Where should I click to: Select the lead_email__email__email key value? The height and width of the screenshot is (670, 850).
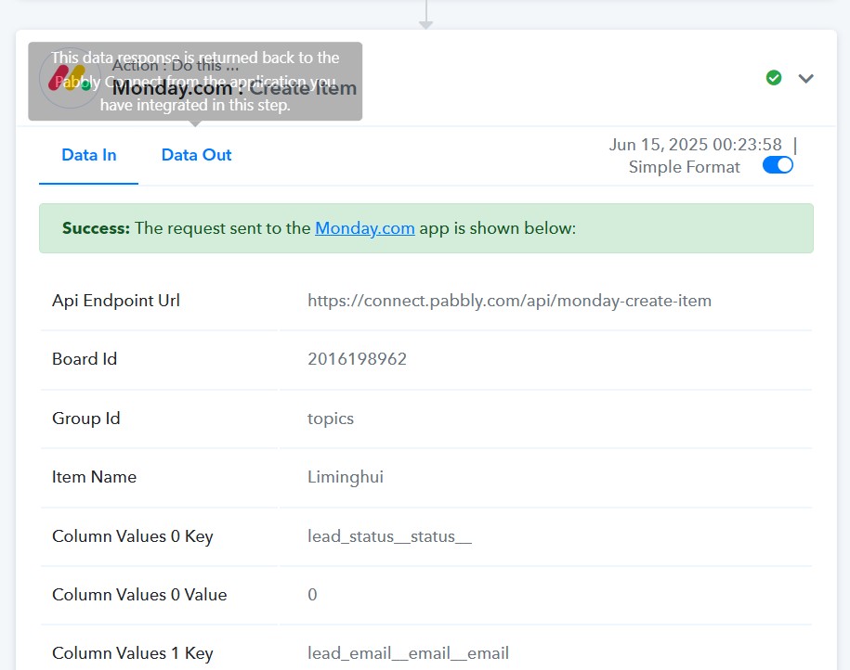pos(408,653)
